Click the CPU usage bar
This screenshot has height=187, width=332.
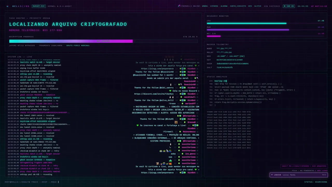click(265, 23)
